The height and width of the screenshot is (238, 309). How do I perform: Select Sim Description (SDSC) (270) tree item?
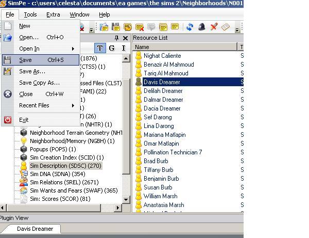tap(65, 166)
